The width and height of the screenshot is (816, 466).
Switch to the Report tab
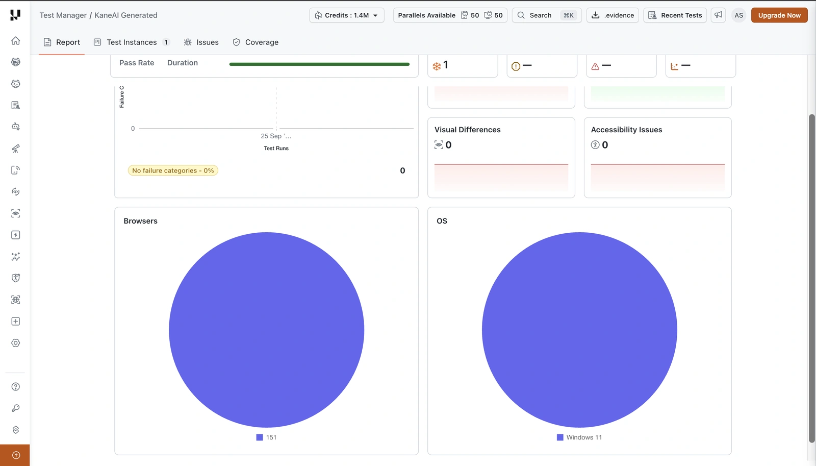[x=62, y=42]
